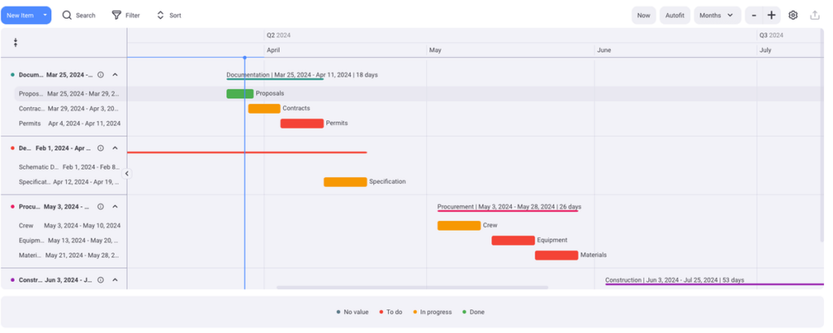Image resolution: width=833 pixels, height=333 pixels.
Task: Collapse the group starting Feb 1, 2024
Action: (x=115, y=148)
